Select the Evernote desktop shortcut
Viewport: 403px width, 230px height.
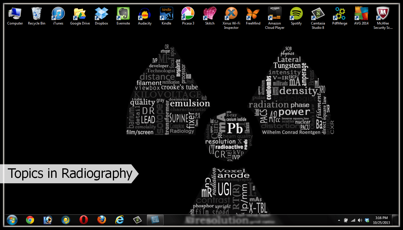[x=123, y=16]
